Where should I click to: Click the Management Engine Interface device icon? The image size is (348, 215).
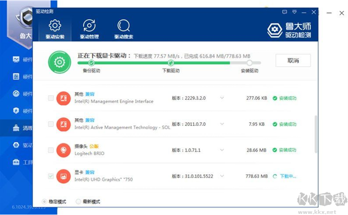click(64, 98)
